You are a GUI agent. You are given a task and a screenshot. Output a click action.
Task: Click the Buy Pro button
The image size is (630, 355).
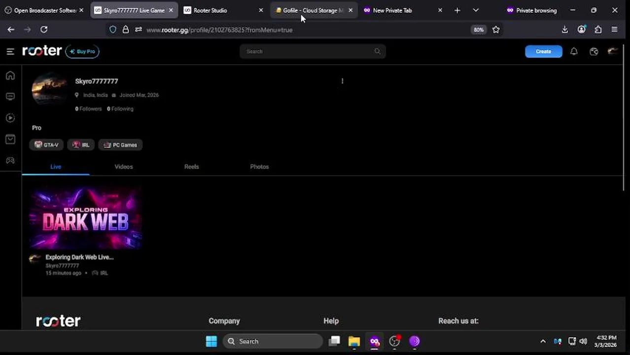pos(82,51)
